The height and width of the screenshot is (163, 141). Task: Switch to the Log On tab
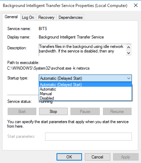28,17
